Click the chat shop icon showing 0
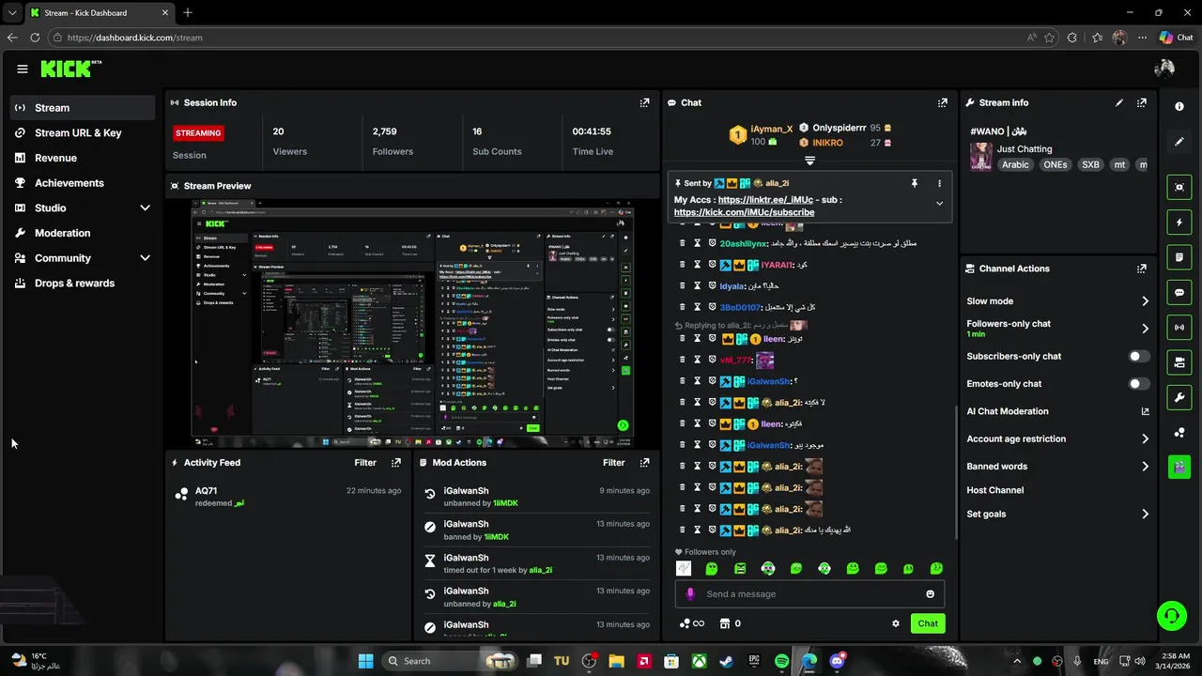Screen dimensions: 1202x676 coord(730,623)
